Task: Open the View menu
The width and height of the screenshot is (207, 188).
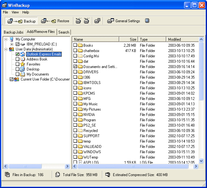Action: [15, 12]
